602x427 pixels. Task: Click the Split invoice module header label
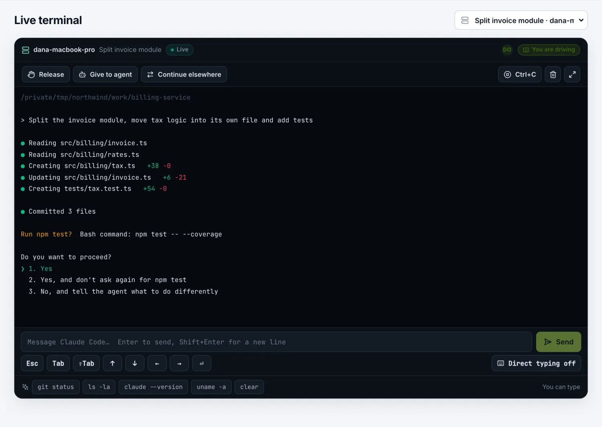click(x=130, y=50)
